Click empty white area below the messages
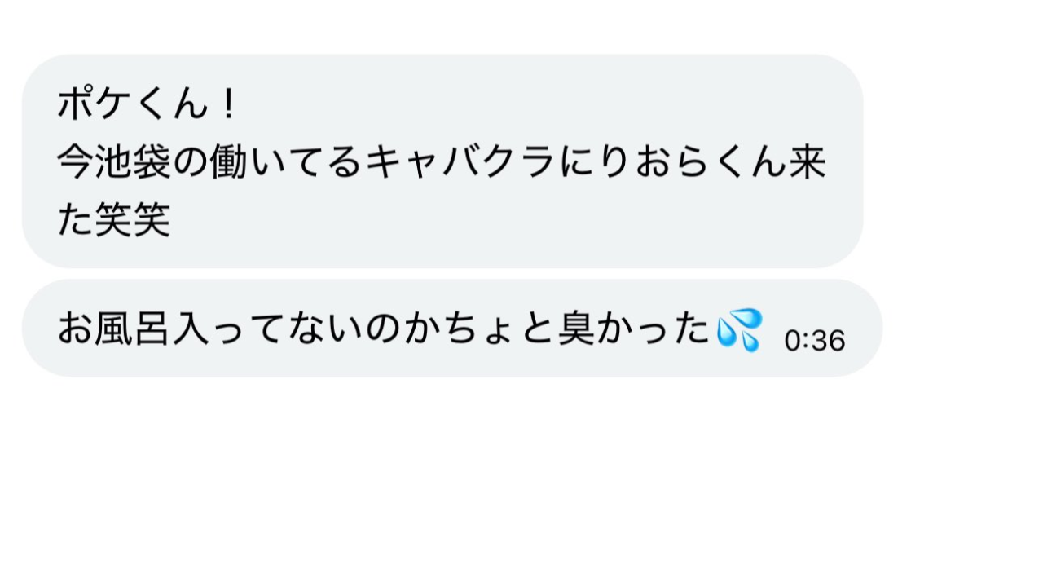Image resolution: width=1043 pixels, height=587 pixels. coord(521,489)
